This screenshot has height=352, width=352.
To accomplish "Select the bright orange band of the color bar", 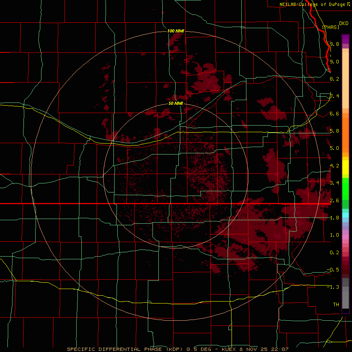I will pos(345,135).
